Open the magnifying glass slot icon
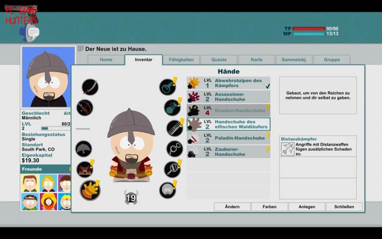 tap(172, 170)
